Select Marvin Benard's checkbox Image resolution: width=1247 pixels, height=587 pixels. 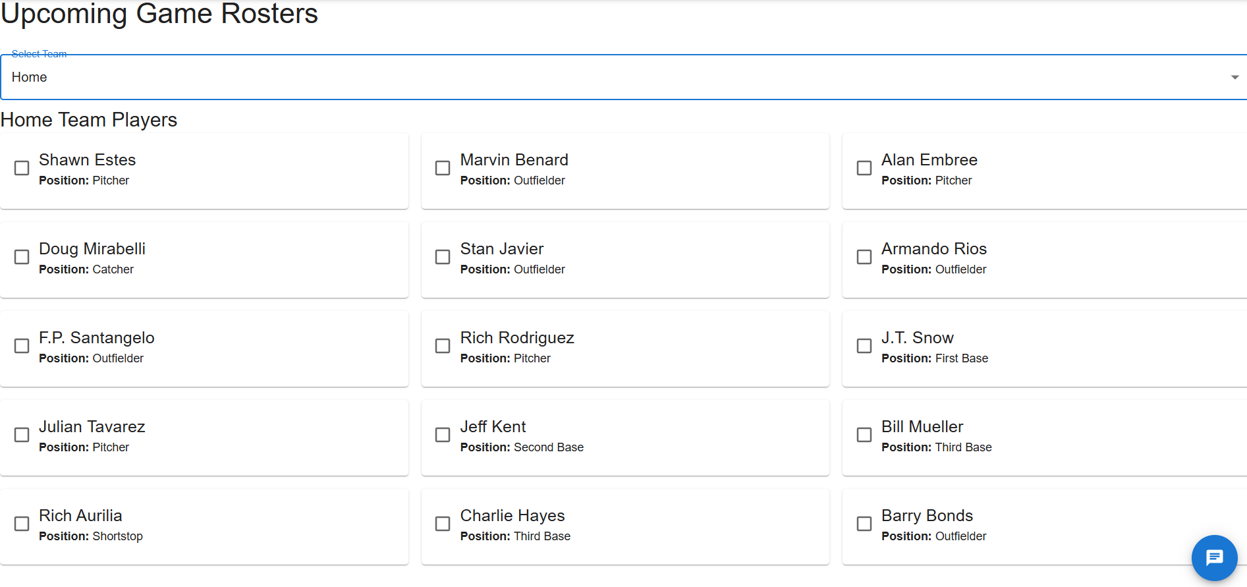pos(443,168)
